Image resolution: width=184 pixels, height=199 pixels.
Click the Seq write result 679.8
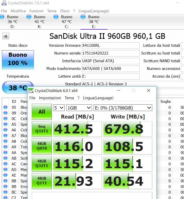[128, 129]
